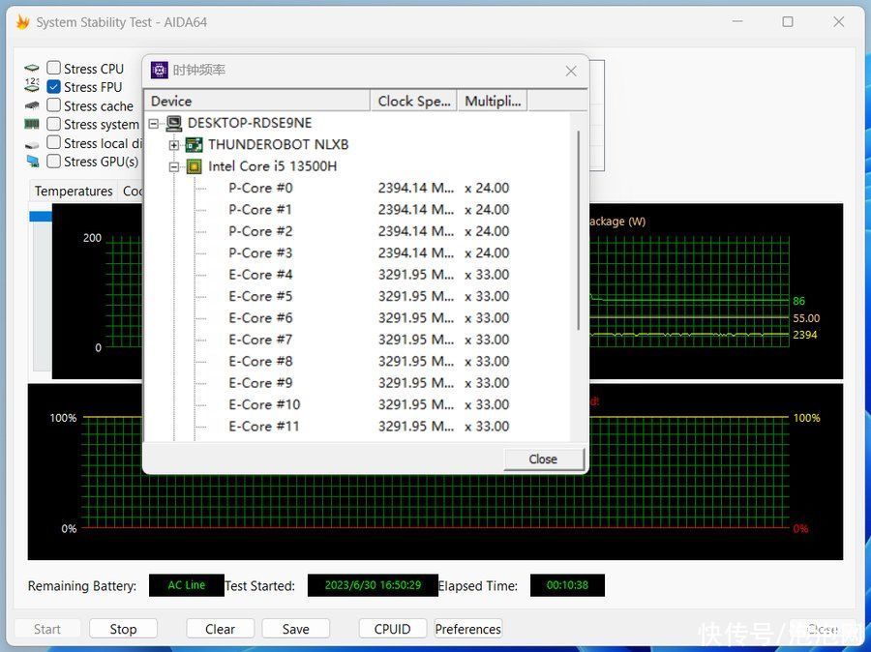Click the DESKTOP-RDSE9NE label
This screenshot has height=652, width=871.
tap(250, 123)
